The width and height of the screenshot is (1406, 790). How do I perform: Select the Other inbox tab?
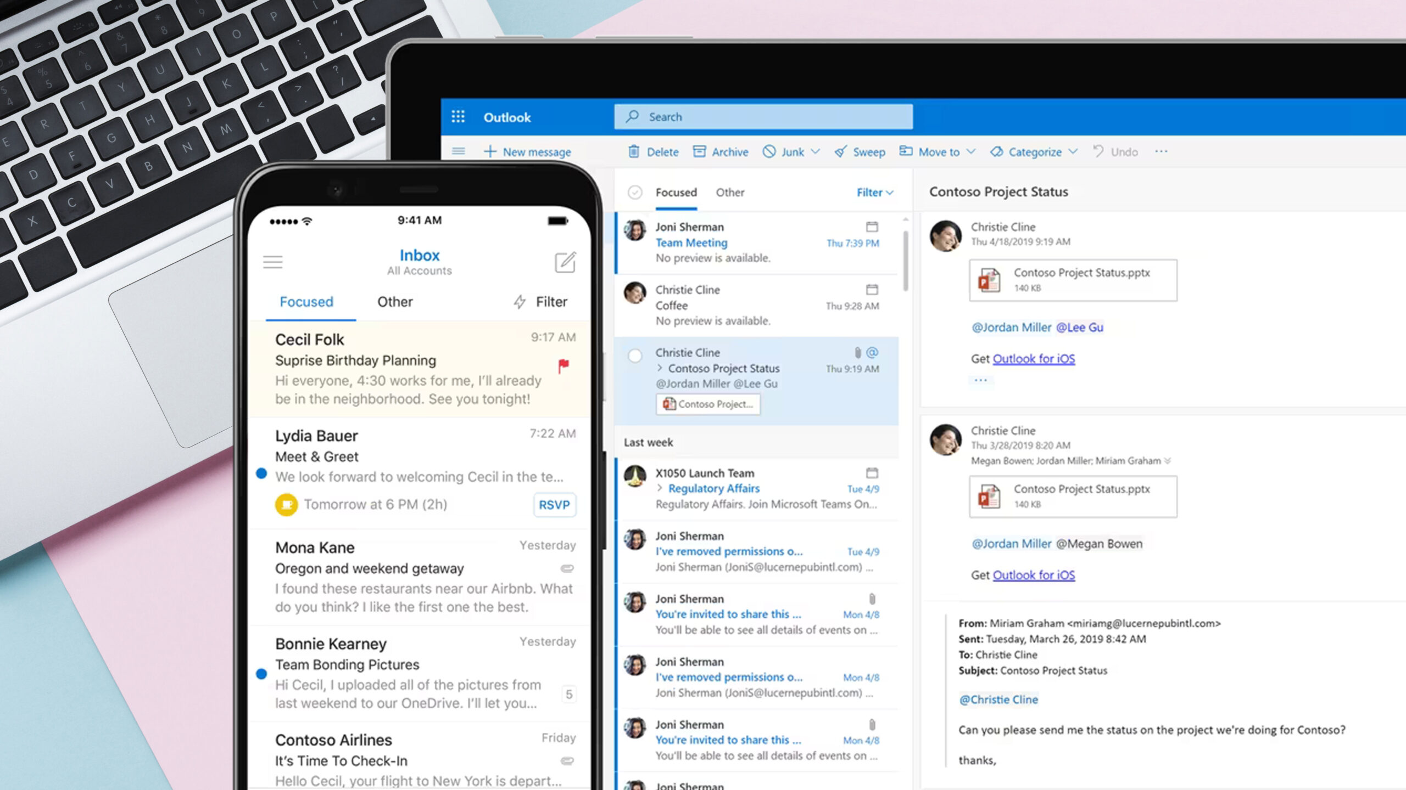[x=728, y=192]
